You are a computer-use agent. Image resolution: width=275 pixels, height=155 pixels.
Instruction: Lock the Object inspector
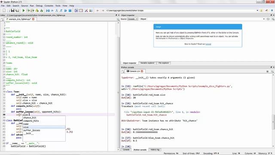click(x=268, y=19)
